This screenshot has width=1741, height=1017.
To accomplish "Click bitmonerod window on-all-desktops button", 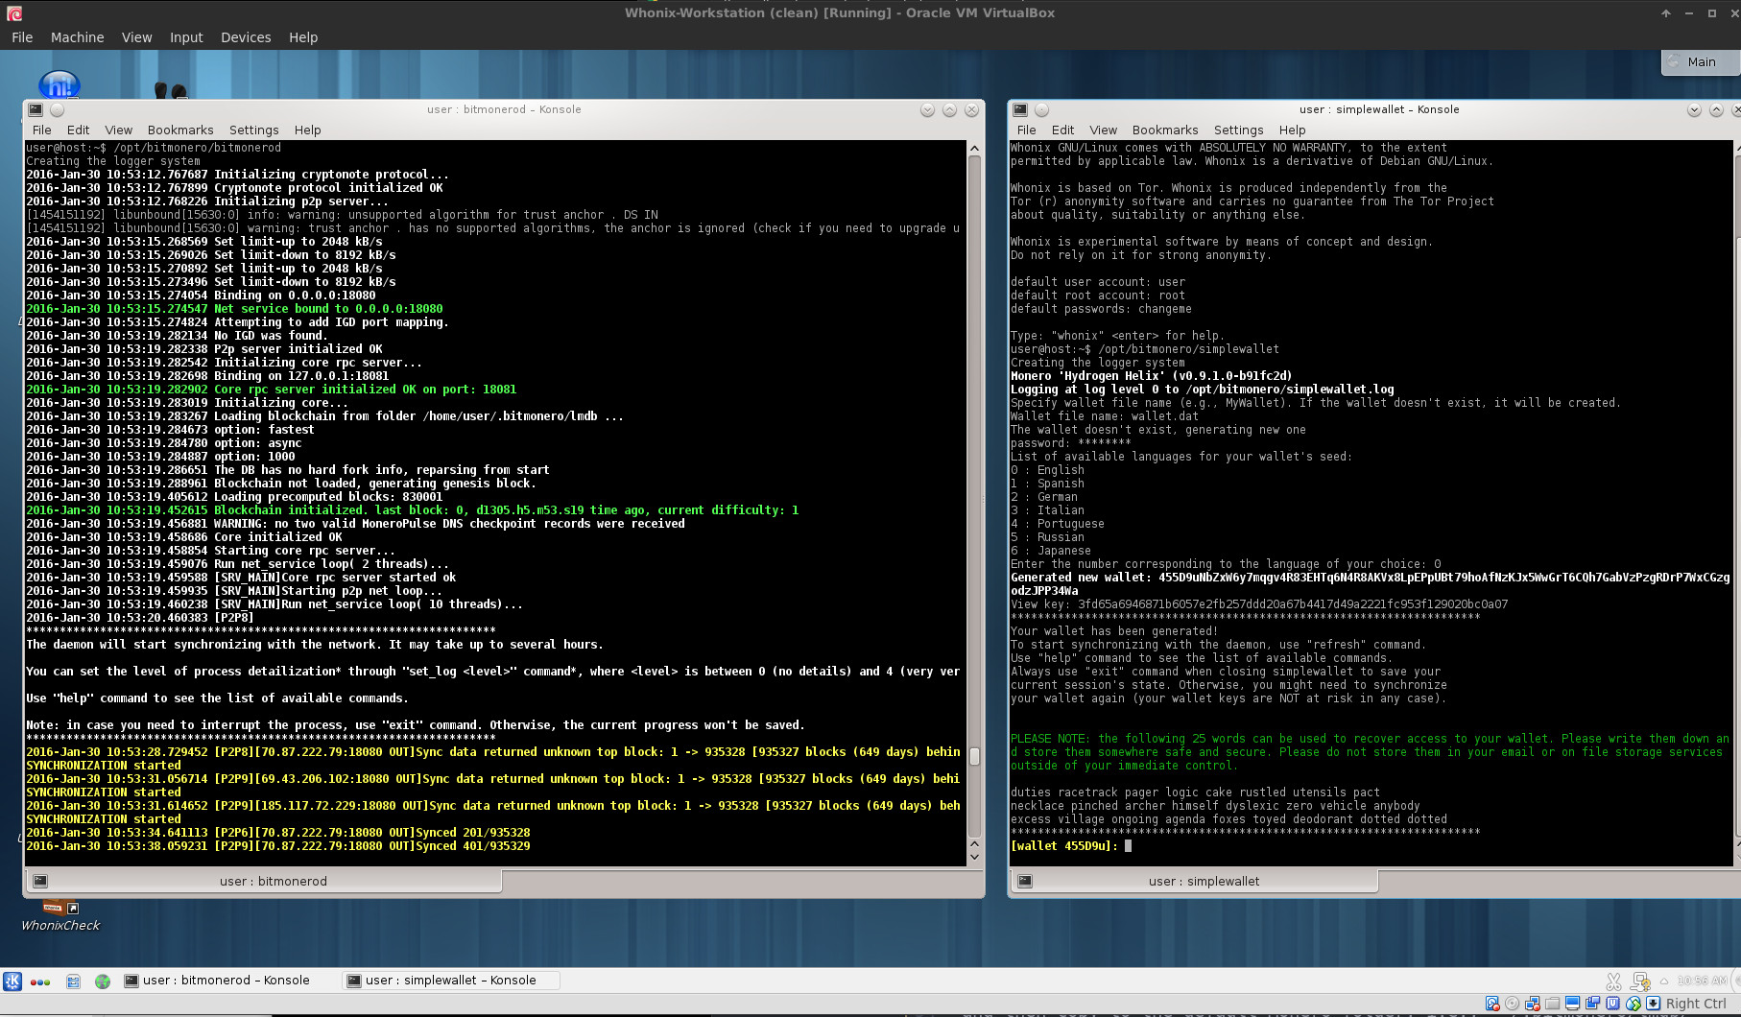I will pos(58,110).
